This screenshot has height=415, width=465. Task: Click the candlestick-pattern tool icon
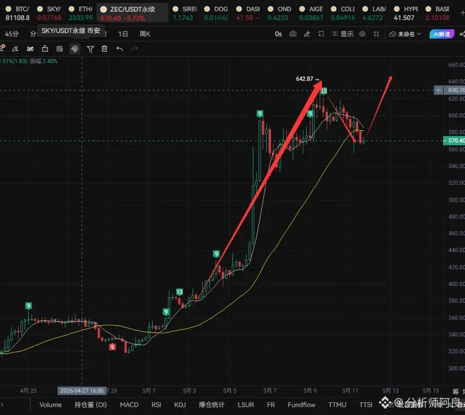pyautogui.click(x=30, y=49)
